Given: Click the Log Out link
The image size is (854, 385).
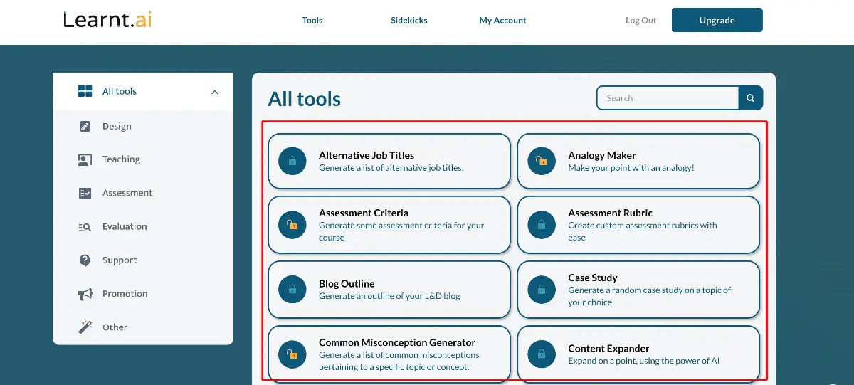Looking at the screenshot, I should click(x=640, y=21).
